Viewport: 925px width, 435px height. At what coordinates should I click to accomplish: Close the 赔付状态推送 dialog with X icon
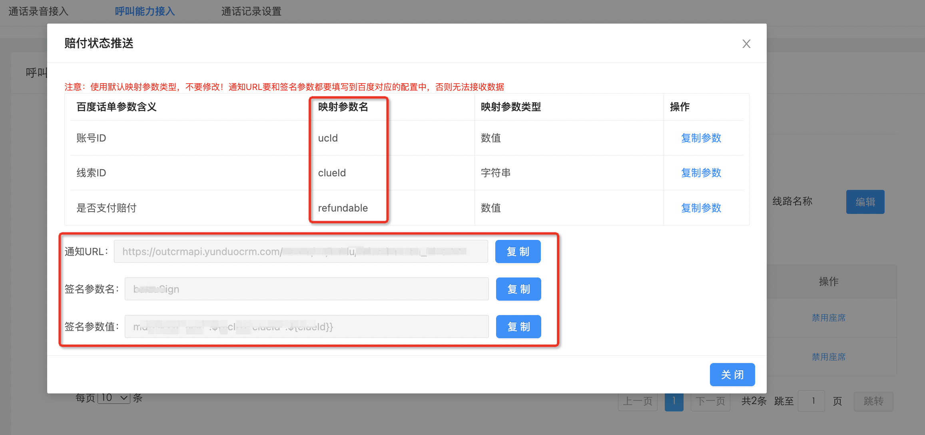click(746, 44)
